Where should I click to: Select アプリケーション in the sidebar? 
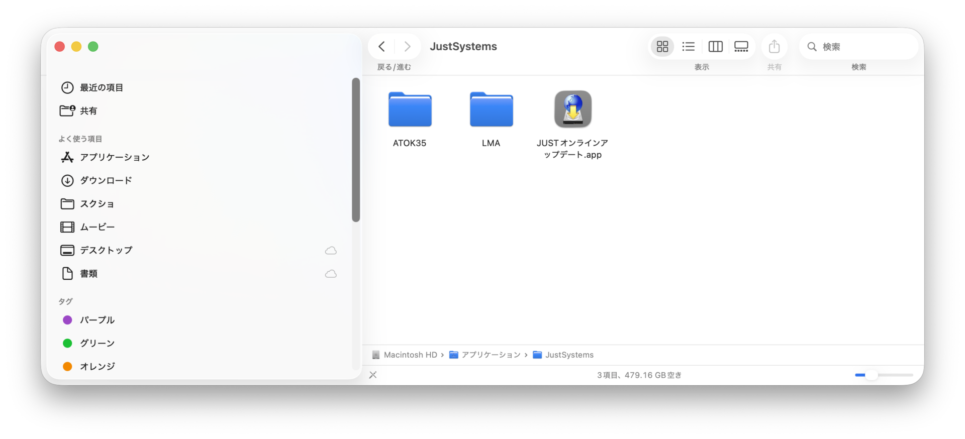115,157
